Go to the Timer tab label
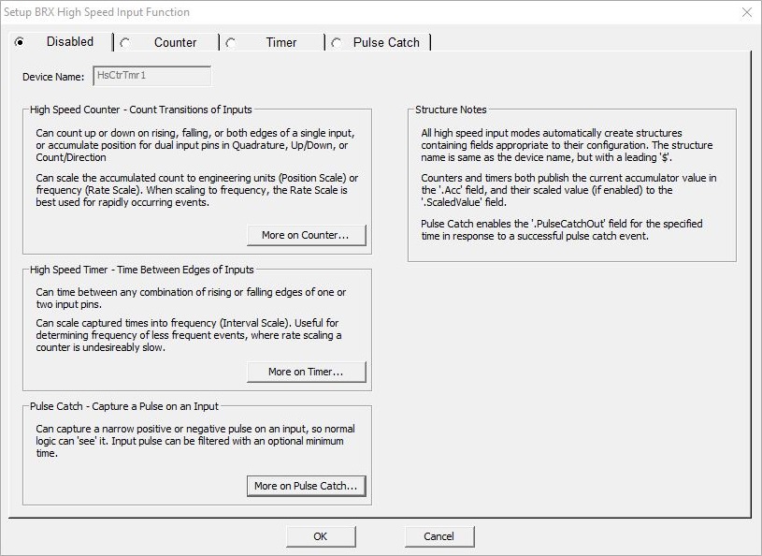The width and height of the screenshot is (762, 556). click(x=281, y=43)
